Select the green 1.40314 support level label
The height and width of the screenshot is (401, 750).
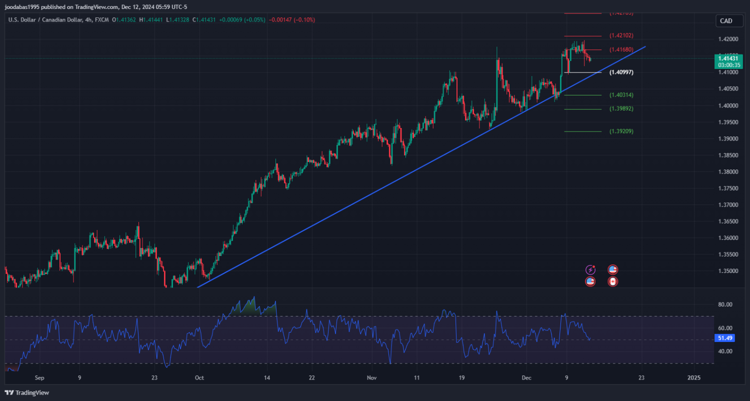click(621, 95)
